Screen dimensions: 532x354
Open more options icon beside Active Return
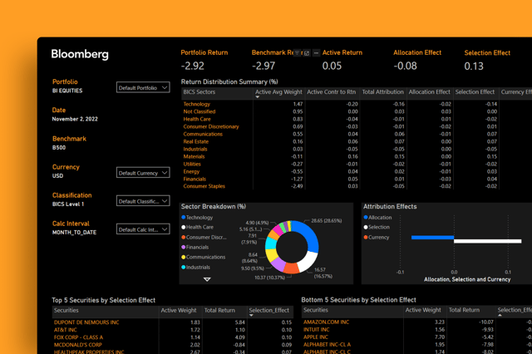[x=316, y=53]
